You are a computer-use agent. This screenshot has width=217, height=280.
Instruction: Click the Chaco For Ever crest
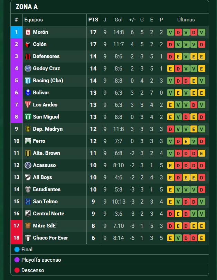coord(28,238)
